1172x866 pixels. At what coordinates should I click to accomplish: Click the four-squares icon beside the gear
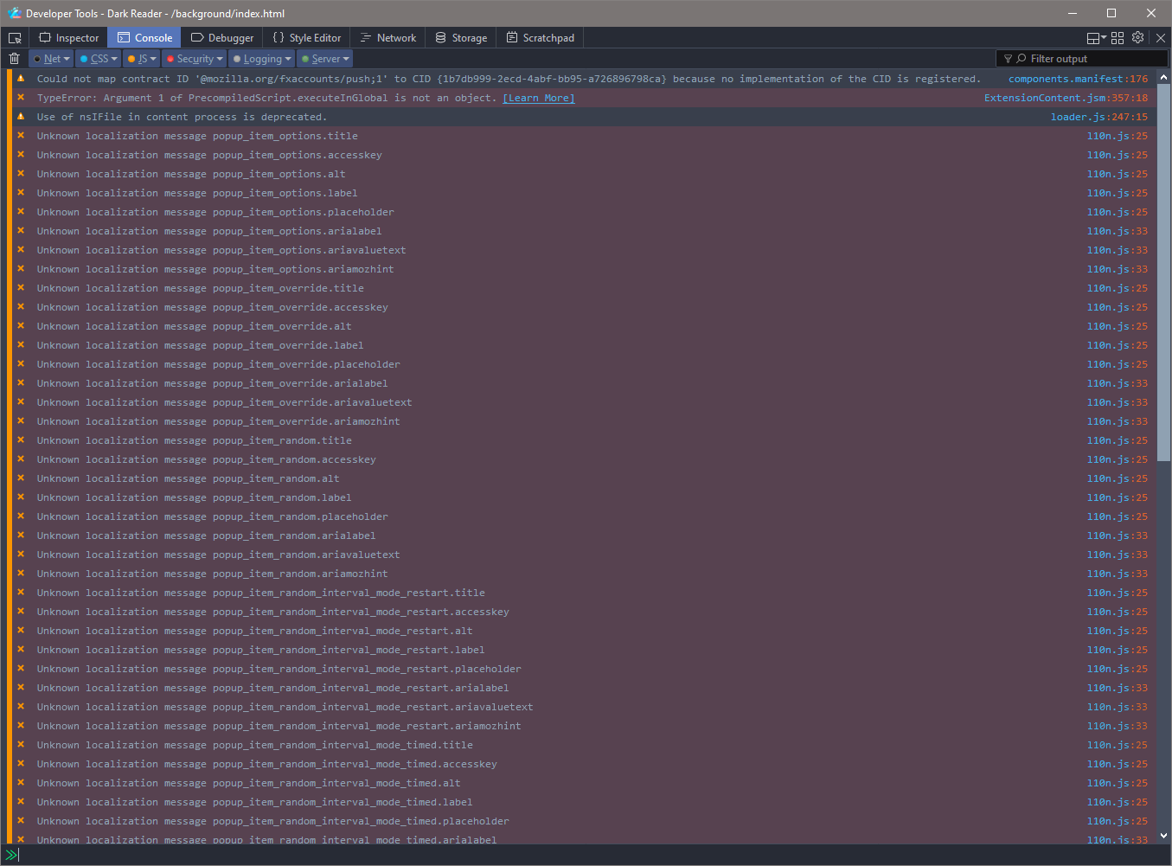1118,38
